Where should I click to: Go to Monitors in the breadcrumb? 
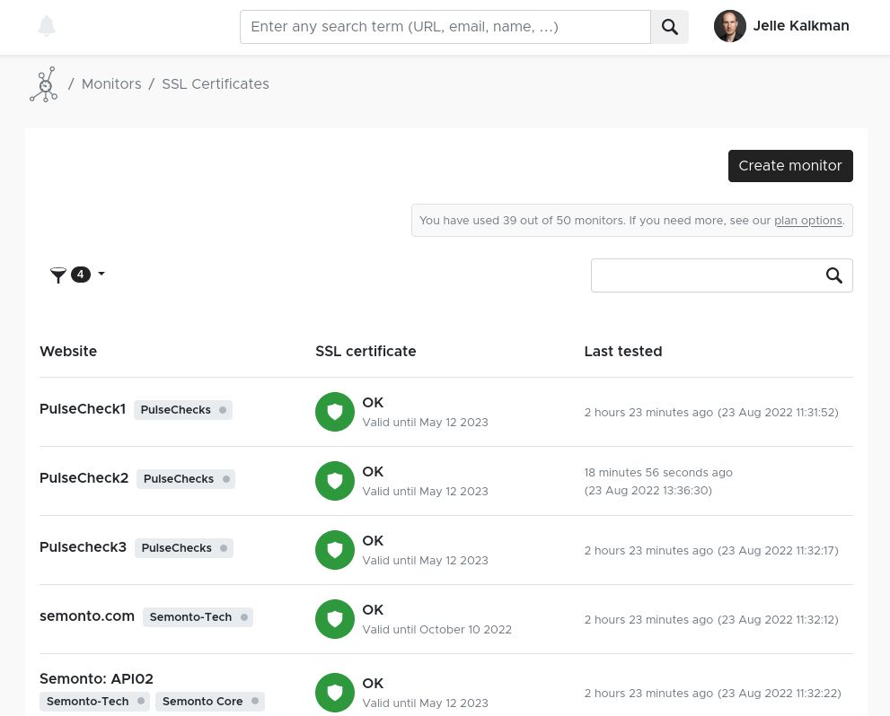[x=111, y=84]
